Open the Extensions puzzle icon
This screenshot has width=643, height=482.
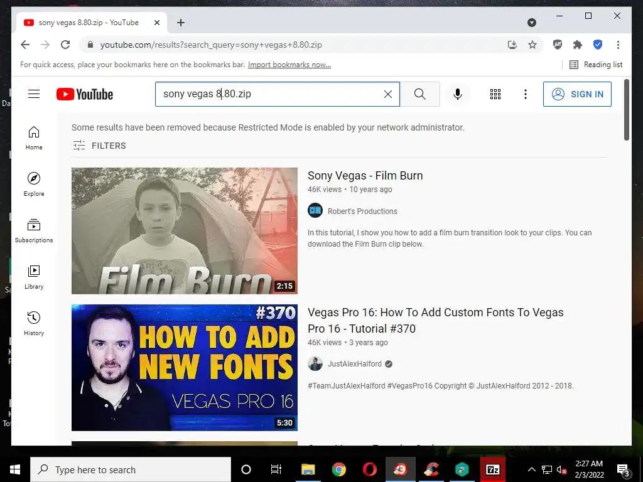coord(578,45)
